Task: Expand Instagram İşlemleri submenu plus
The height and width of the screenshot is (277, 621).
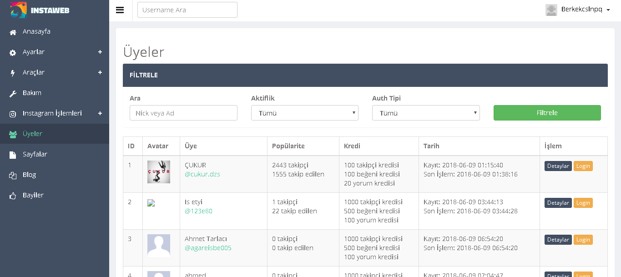Action: point(100,113)
